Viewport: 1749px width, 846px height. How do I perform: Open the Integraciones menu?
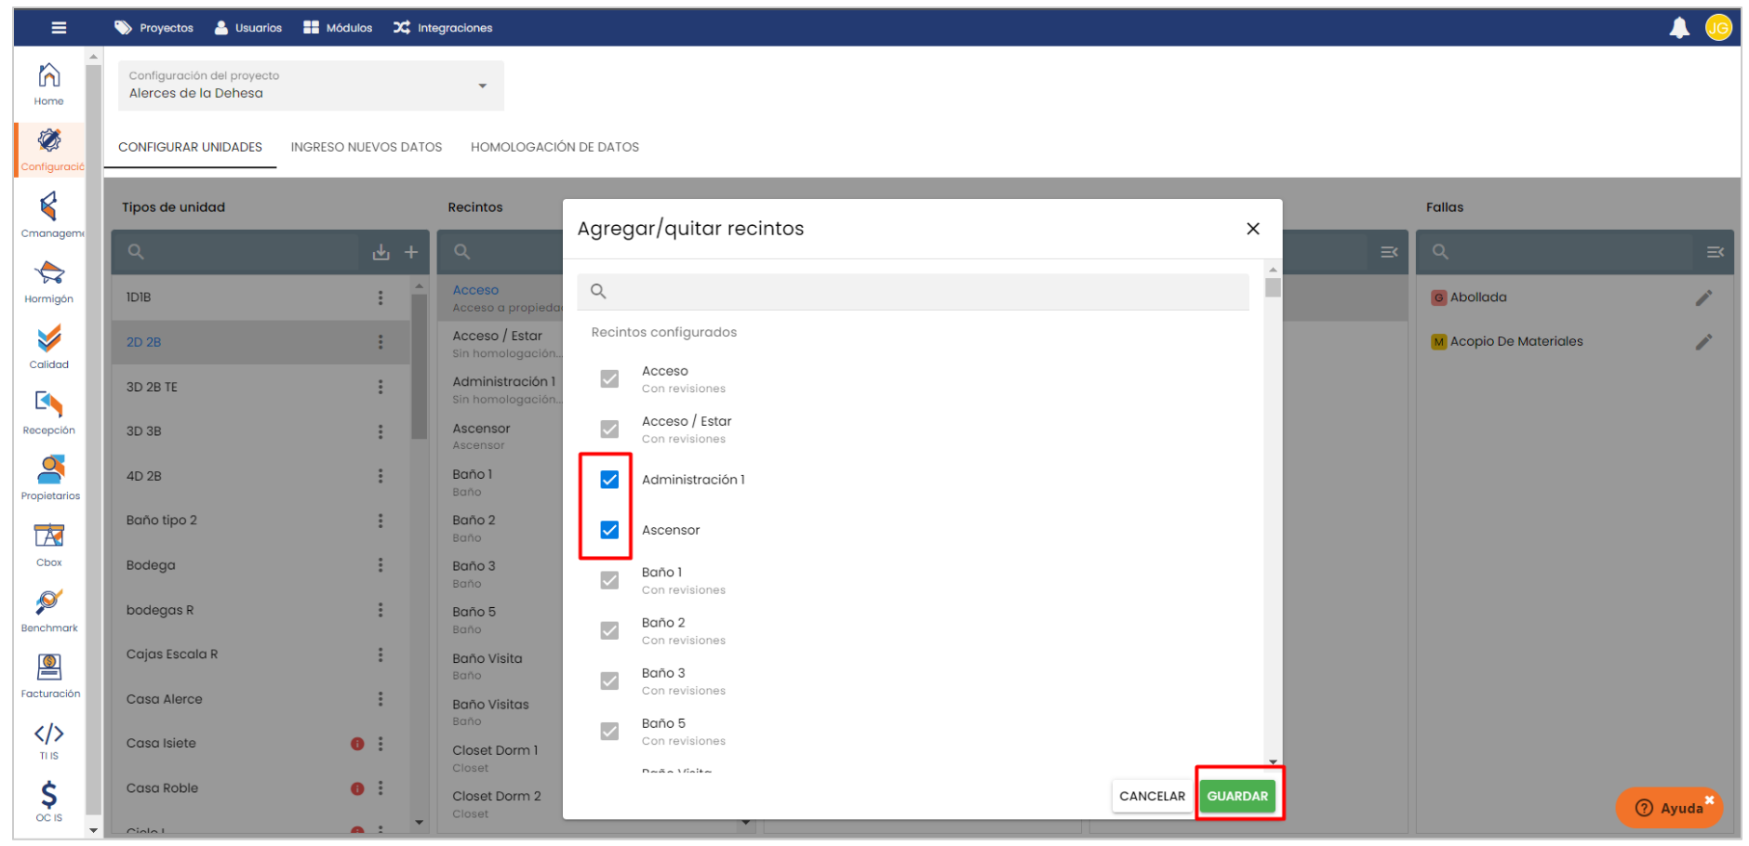point(443,28)
